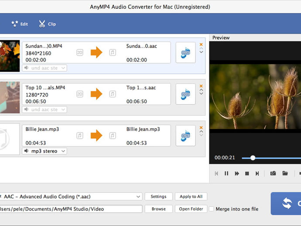Fast forward the preview

point(237,174)
